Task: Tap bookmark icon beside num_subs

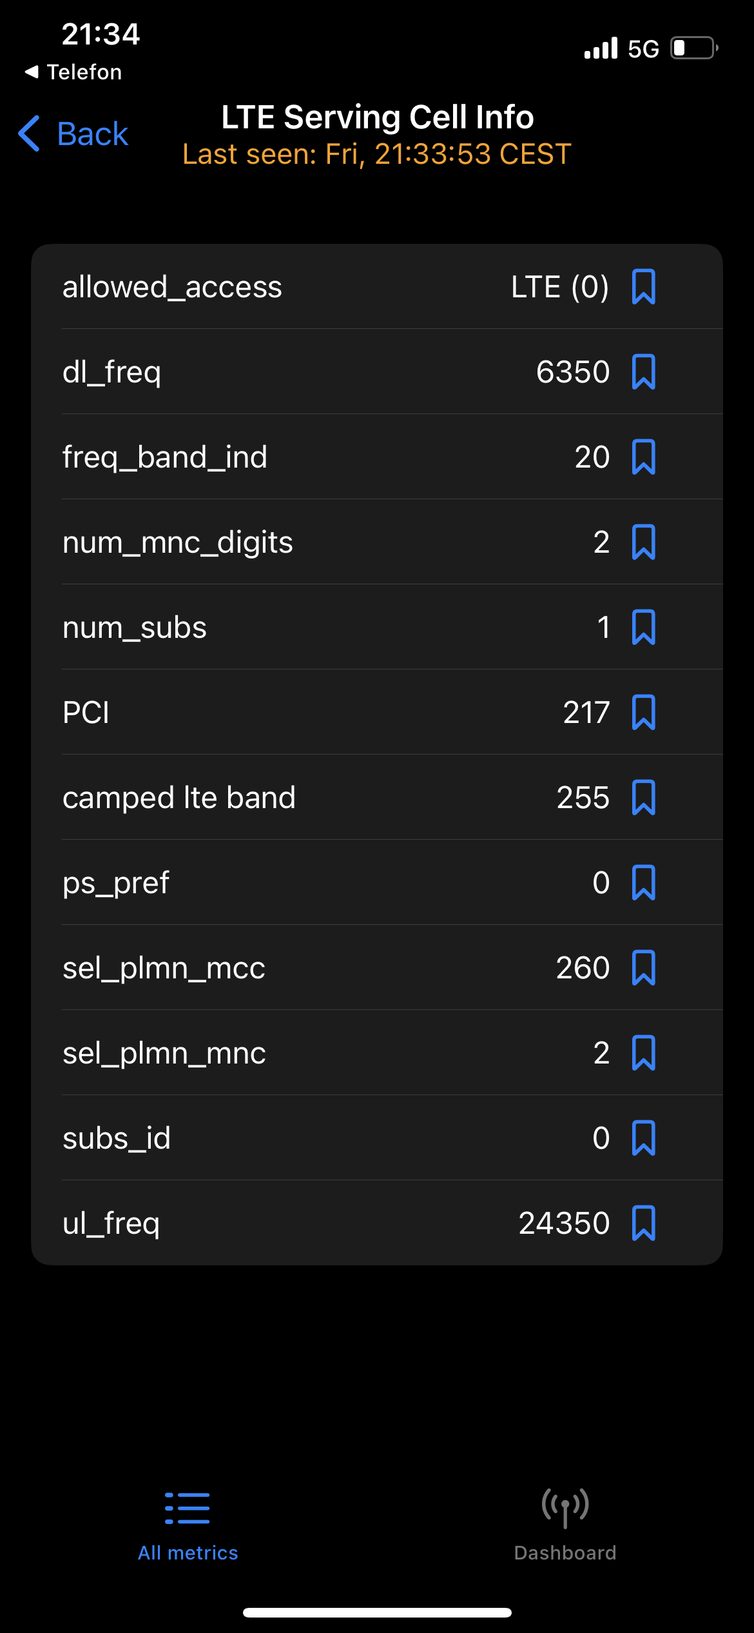Action: (643, 628)
